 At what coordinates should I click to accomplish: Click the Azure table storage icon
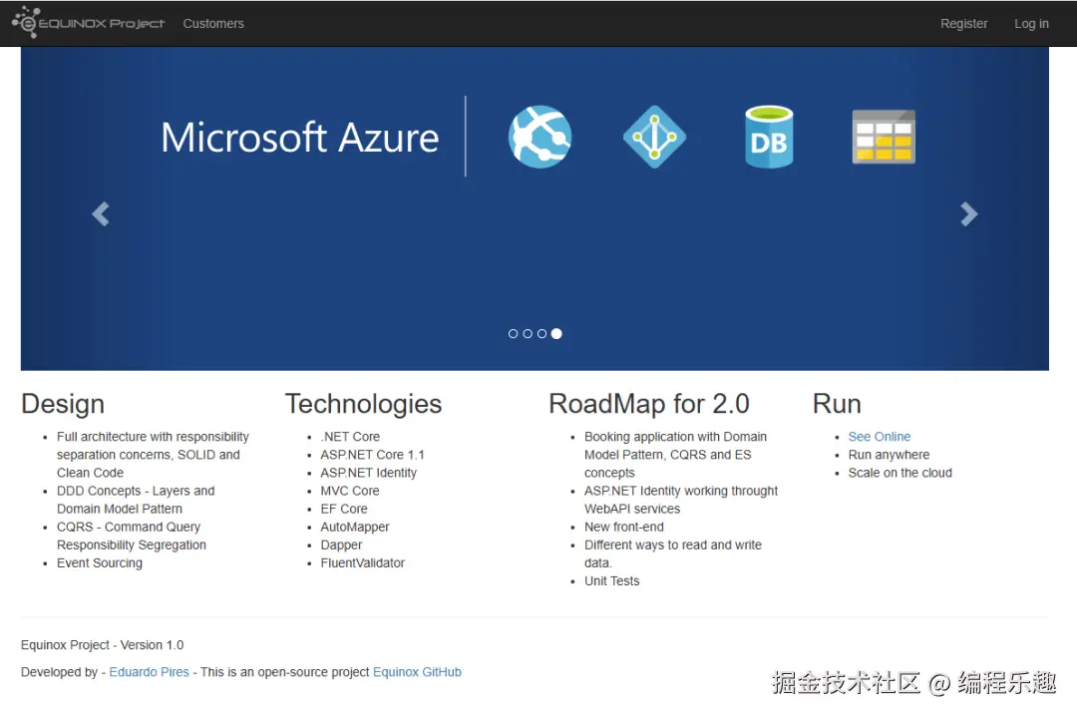click(x=884, y=137)
